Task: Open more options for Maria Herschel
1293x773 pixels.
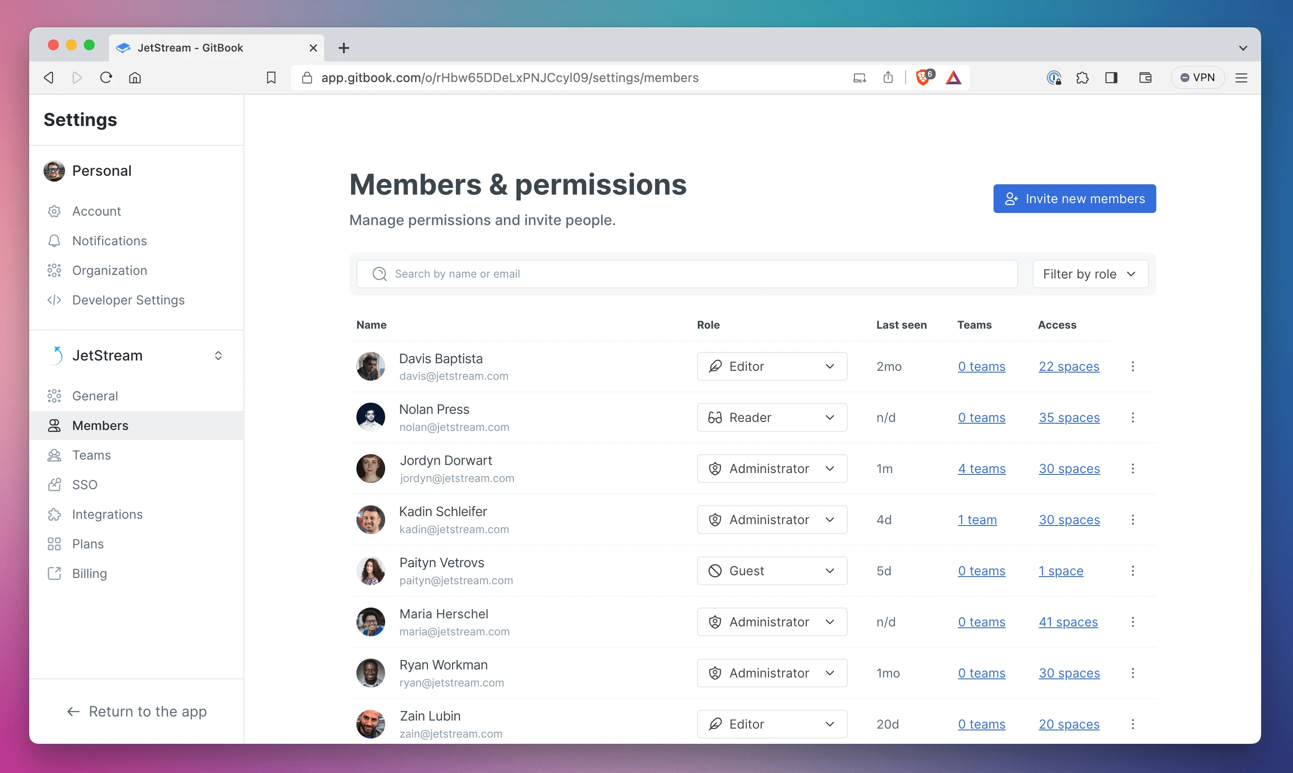Action: (x=1132, y=621)
